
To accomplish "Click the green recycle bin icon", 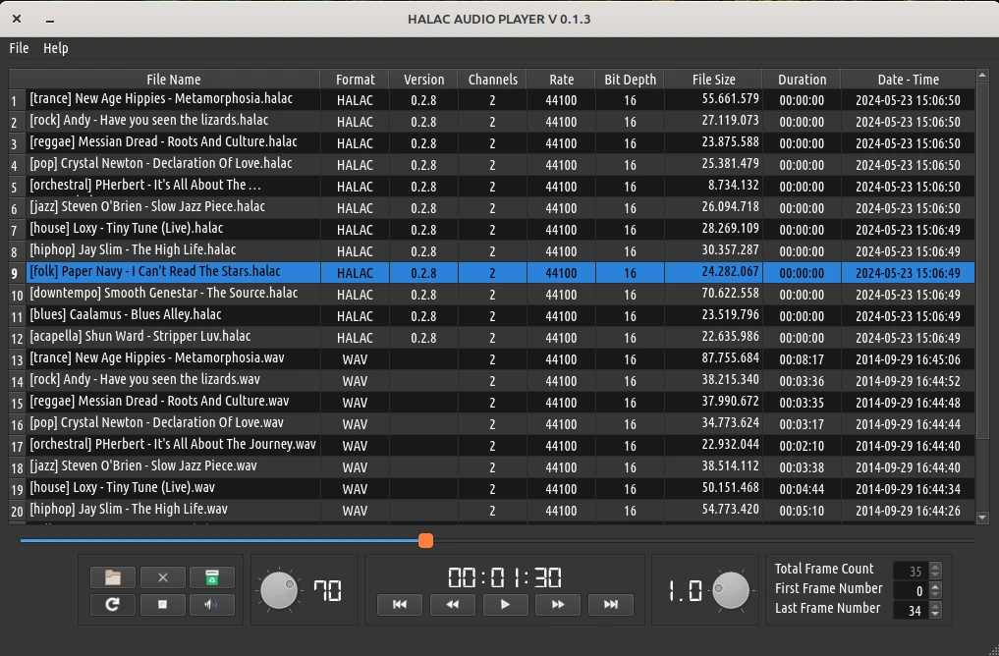I will (x=211, y=577).
